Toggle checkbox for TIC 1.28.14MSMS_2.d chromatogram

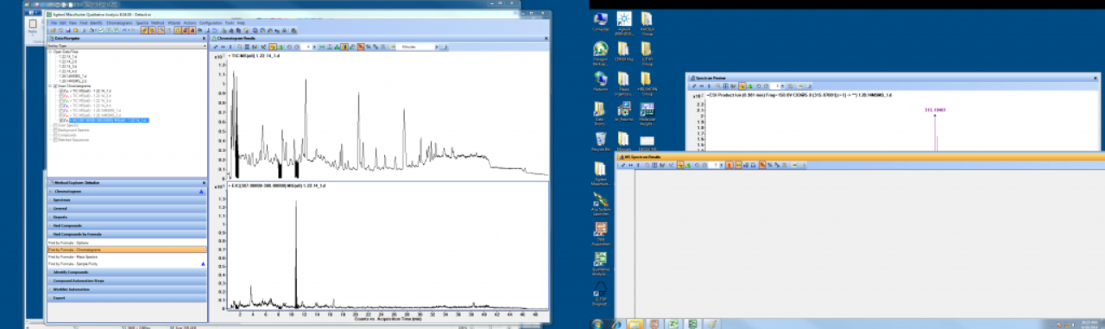(61, 115)
